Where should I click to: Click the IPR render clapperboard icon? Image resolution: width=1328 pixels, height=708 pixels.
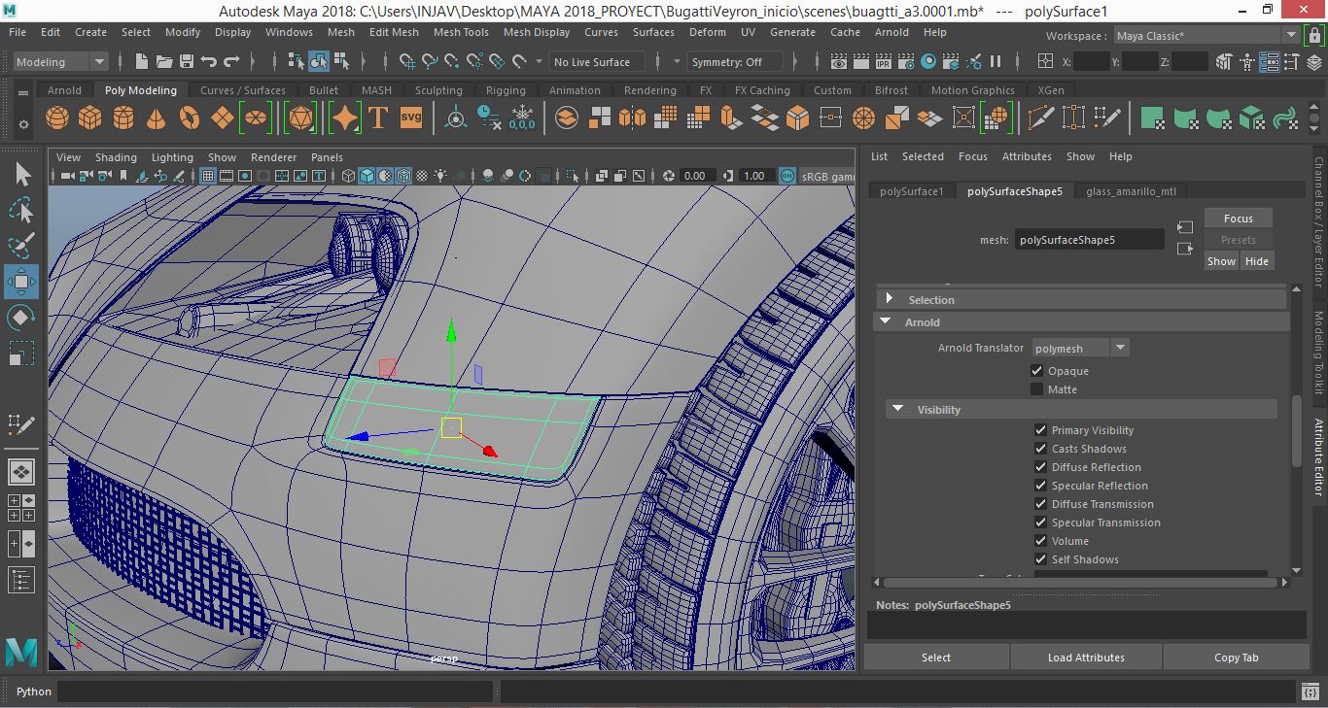coord(884,61)
